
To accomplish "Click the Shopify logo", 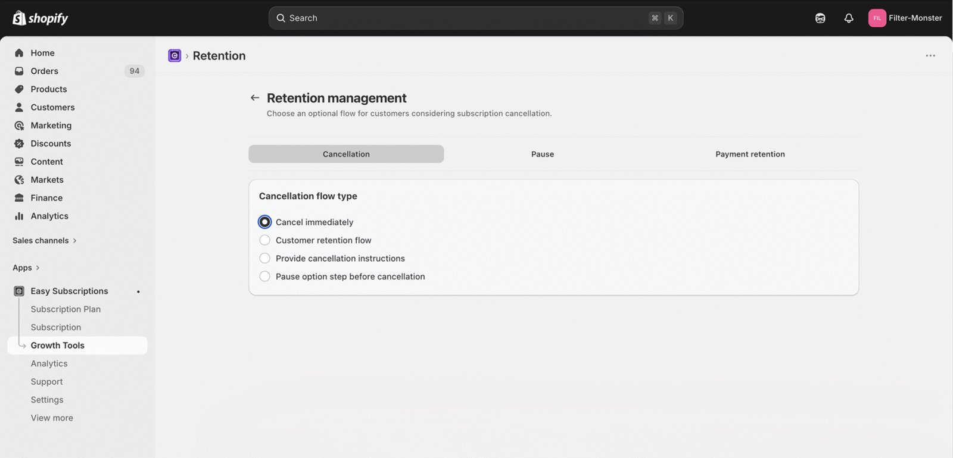I will coord(41,18).
